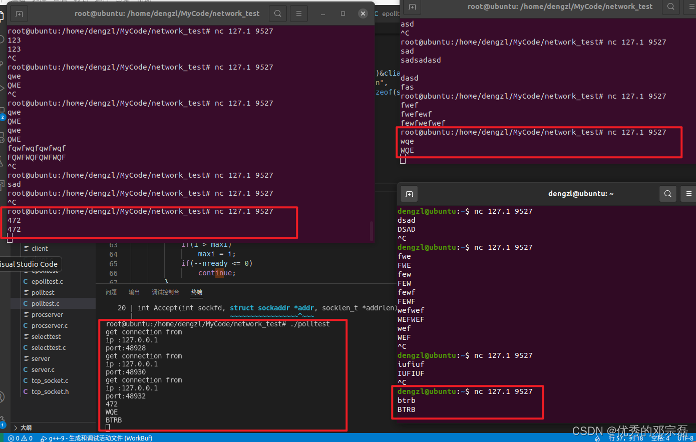Screen dimensions: 696x442
Task: Open epolltest.c in the file explorer
Action: point(47,281)
